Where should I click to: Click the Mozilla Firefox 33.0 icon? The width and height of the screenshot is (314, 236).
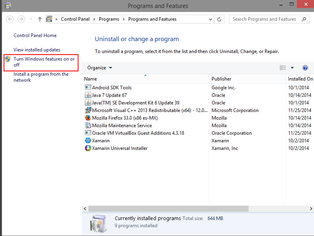tap(88, 118)
